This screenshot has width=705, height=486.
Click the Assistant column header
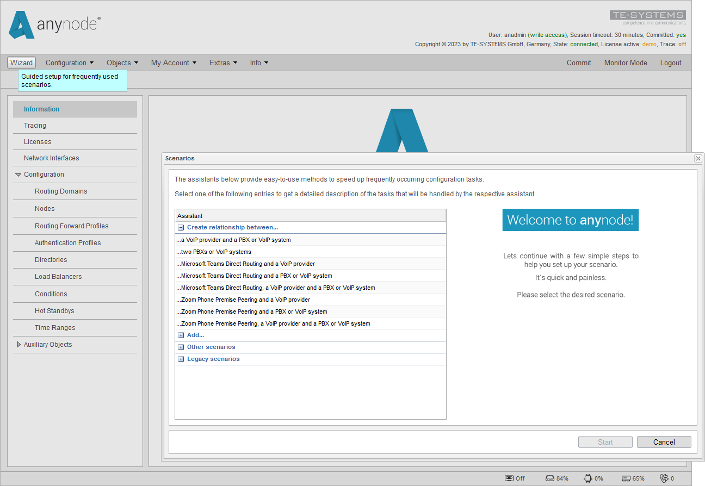coord(311,216)
